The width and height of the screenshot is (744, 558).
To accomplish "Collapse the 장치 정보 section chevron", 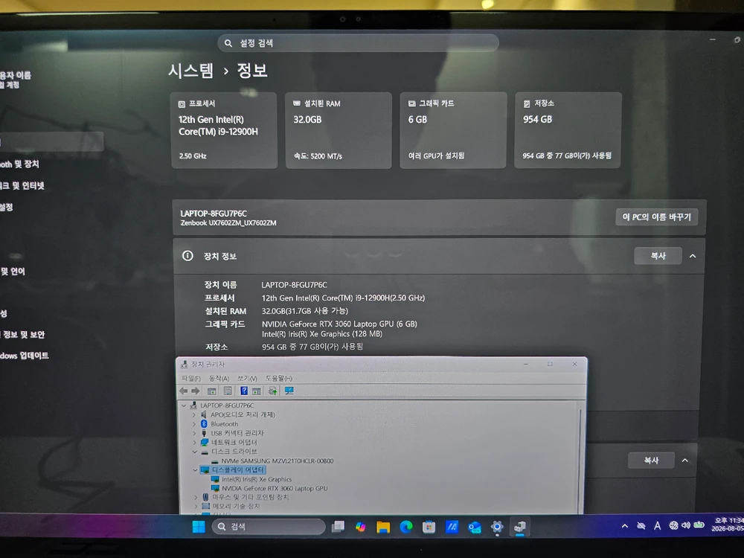I will point(693,256).
